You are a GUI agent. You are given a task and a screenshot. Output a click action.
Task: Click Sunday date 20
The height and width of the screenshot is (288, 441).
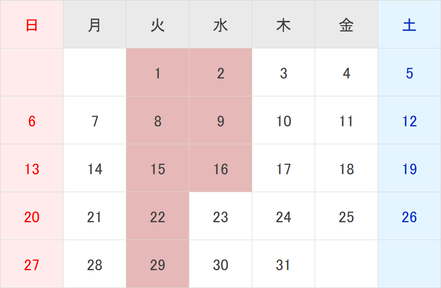click(x=32, y=216)
